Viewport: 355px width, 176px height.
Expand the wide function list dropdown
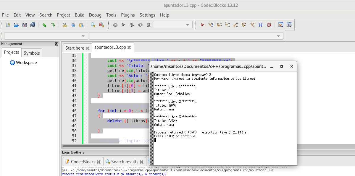point(186,36)
